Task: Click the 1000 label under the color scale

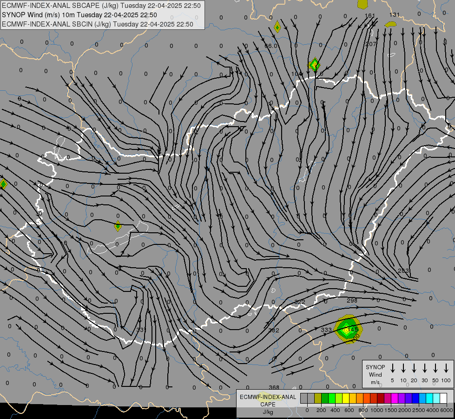Action: (376, 410)
